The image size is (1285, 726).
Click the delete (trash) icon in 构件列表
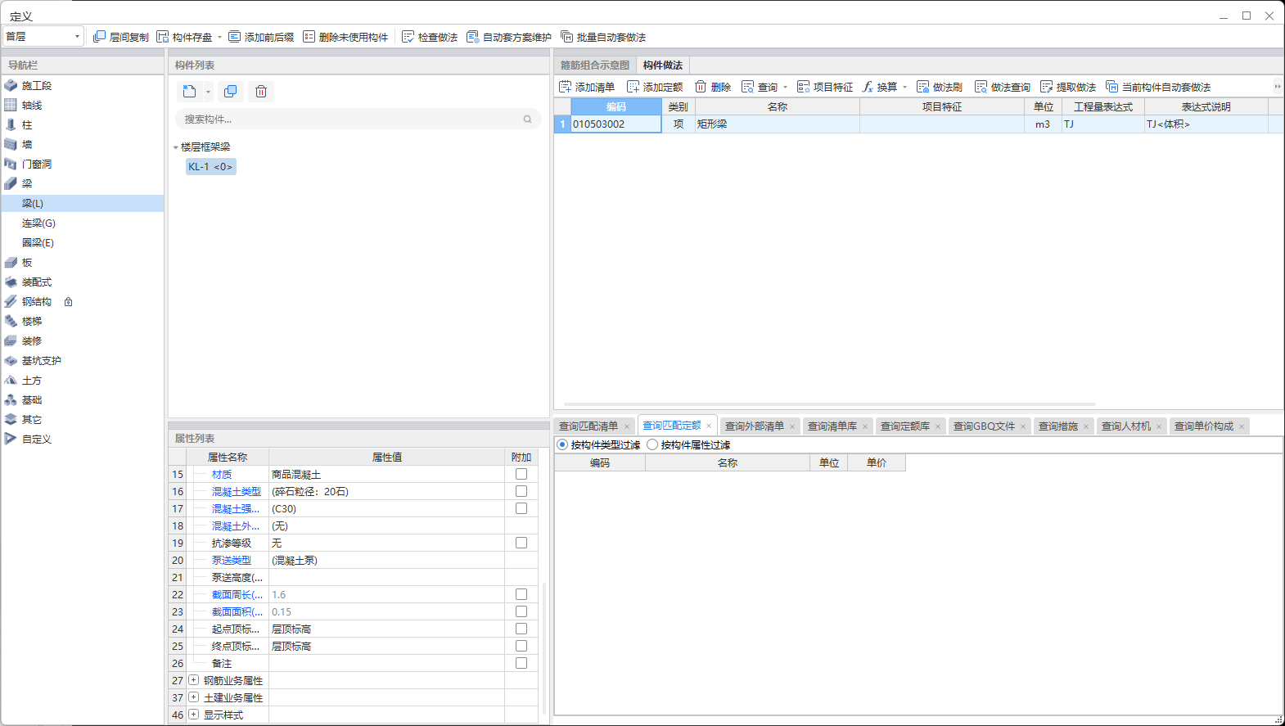(261, 91)
